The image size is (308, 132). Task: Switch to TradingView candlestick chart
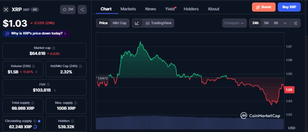pyautogui.click(x=159, y=23)
